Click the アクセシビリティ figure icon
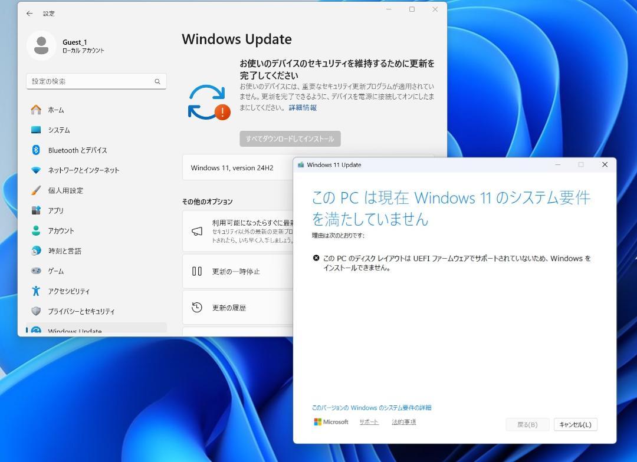The image size is (637, 462). tap(36, 291)
